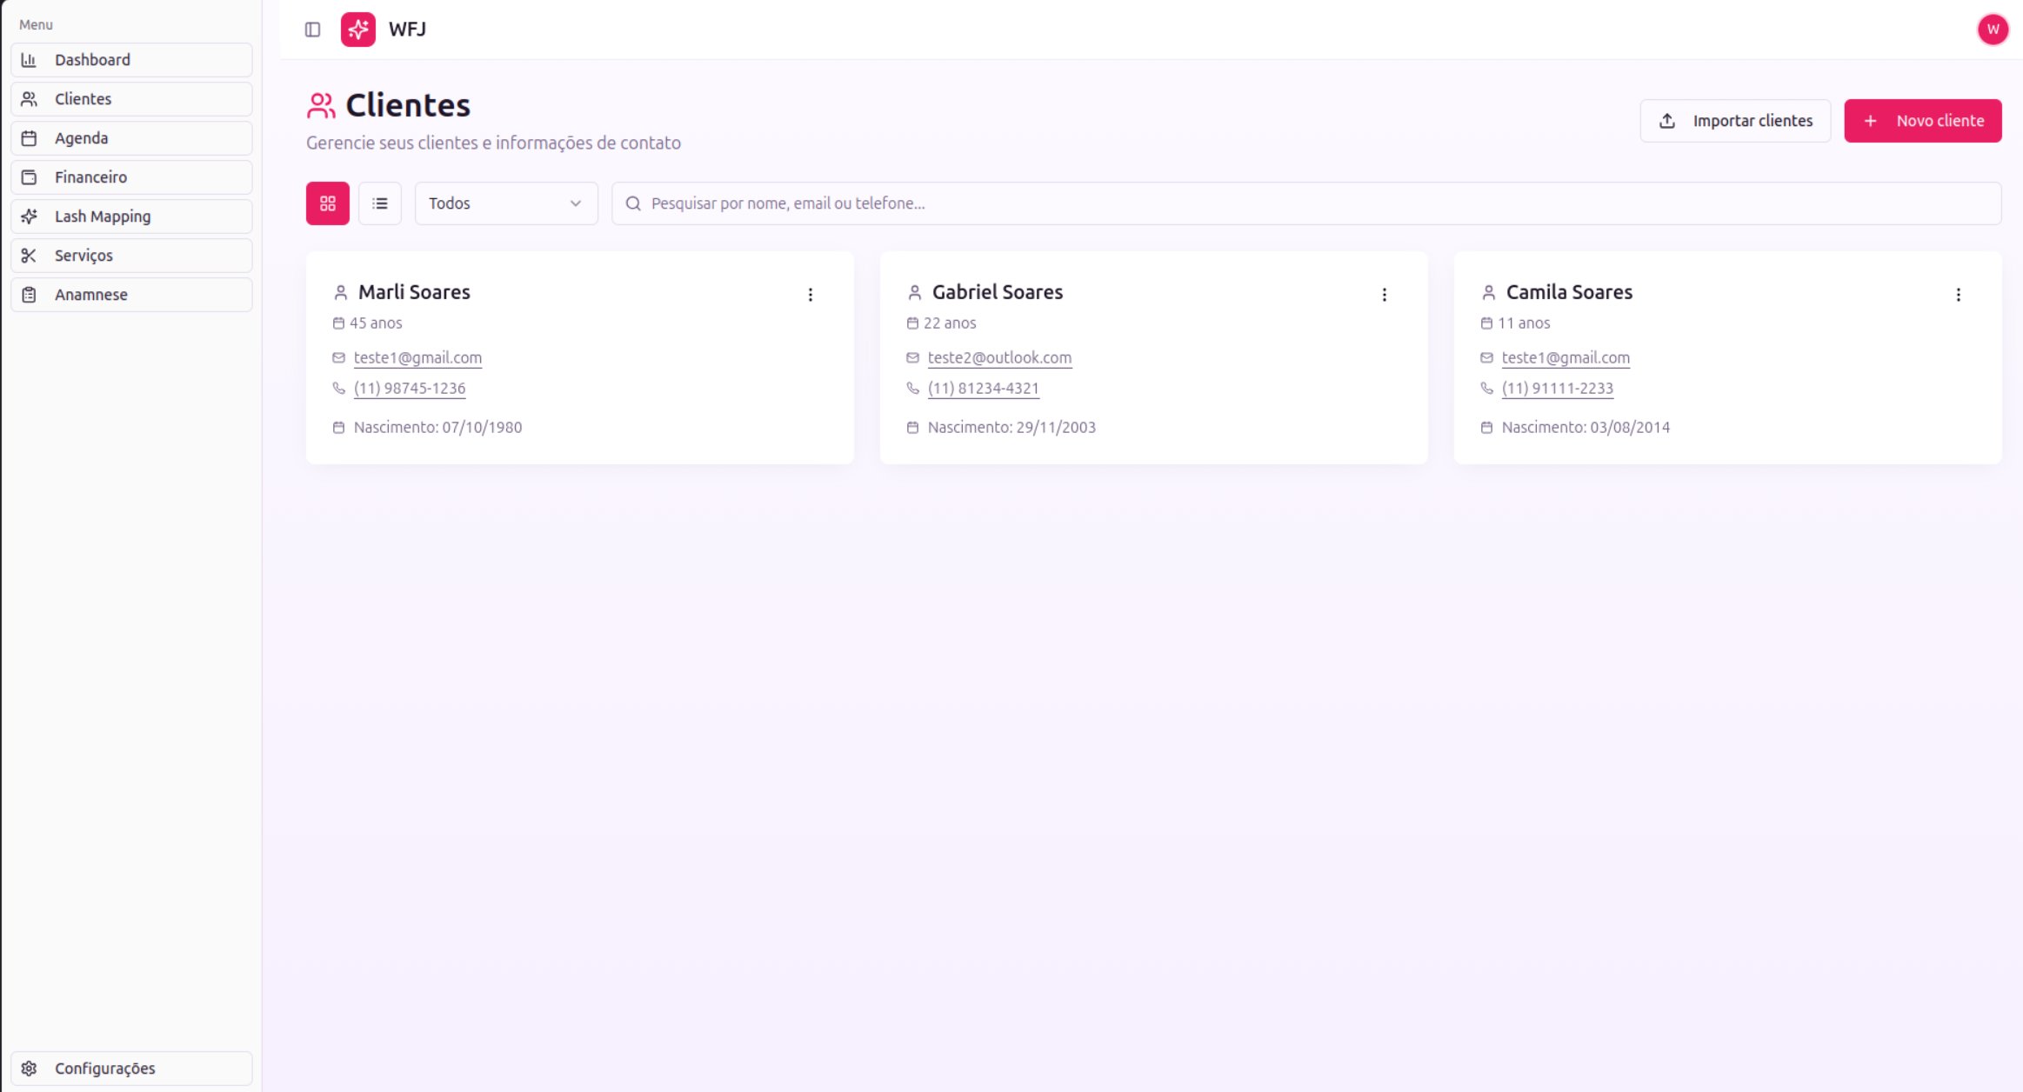Open options menu for Camila Soares card
The image size is (2023, 1092).
click(1959, 295)
